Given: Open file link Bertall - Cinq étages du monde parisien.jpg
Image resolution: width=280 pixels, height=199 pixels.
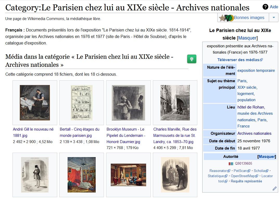Looking at the screenshot, I should (80, 132).
